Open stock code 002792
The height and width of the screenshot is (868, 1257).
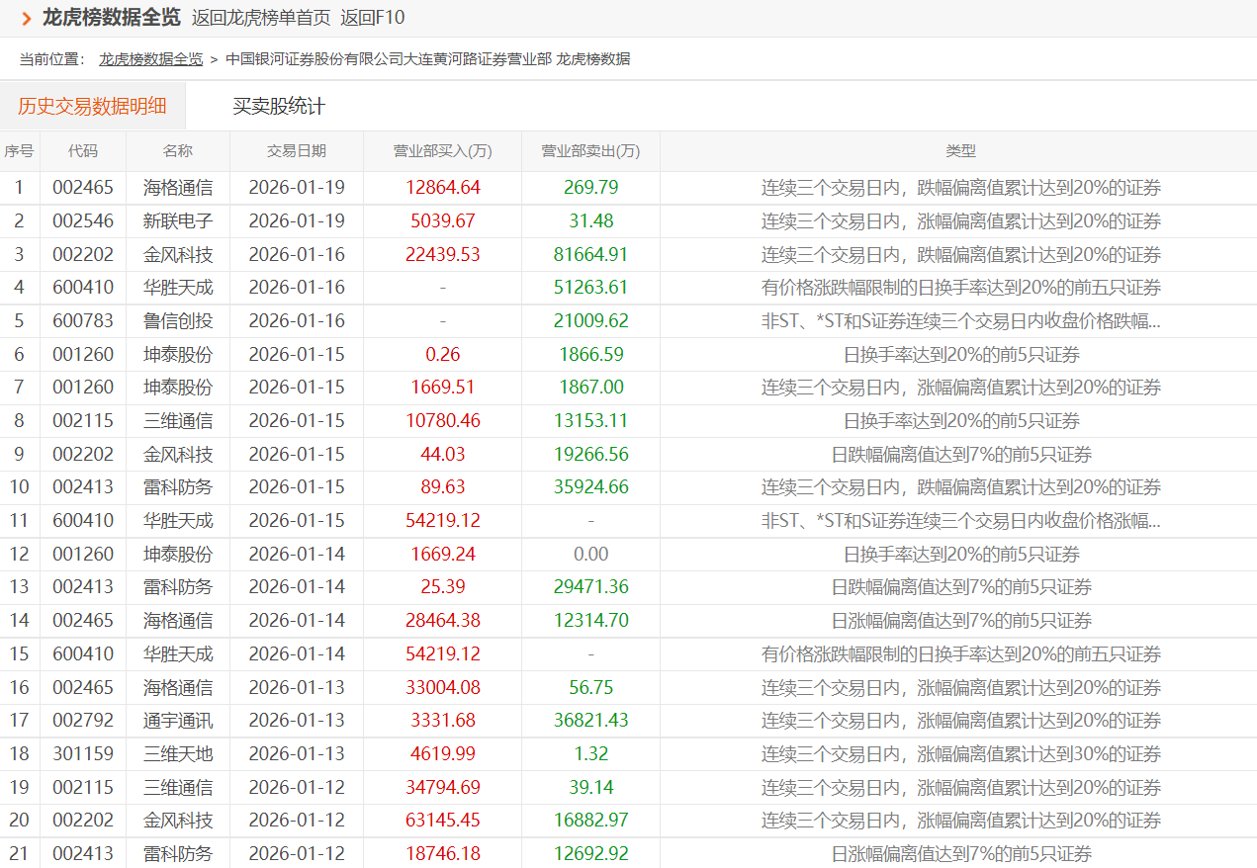(x=83, y=721)
